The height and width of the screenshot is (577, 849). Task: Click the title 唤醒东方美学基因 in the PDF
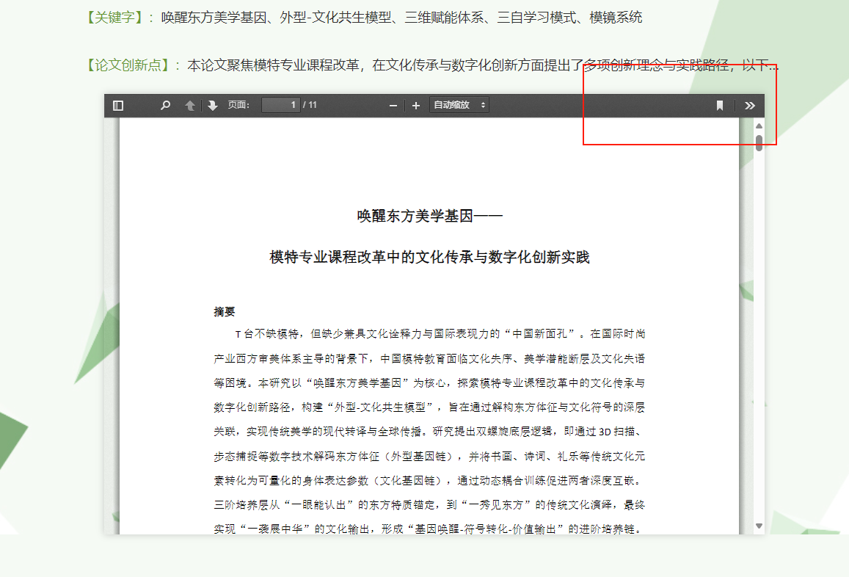coord(429,216)
